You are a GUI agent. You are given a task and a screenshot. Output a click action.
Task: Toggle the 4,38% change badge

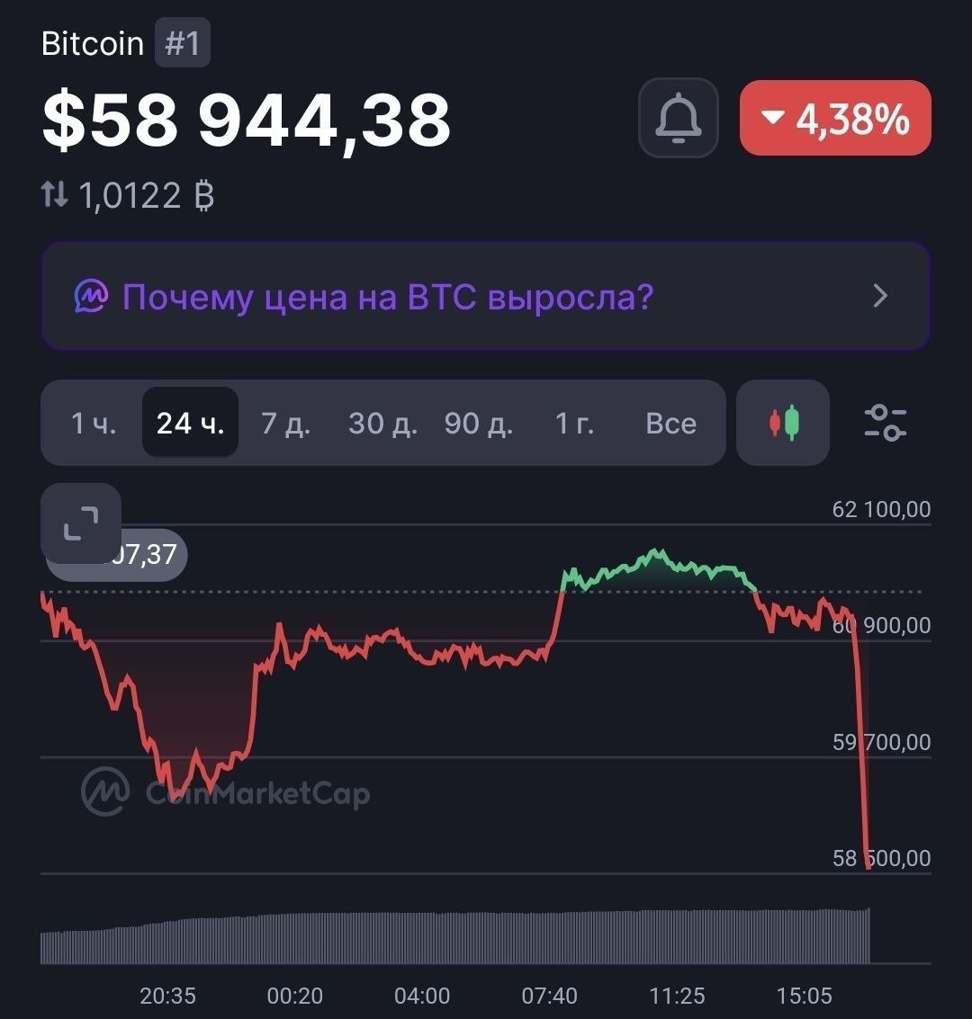pos(835,118)
